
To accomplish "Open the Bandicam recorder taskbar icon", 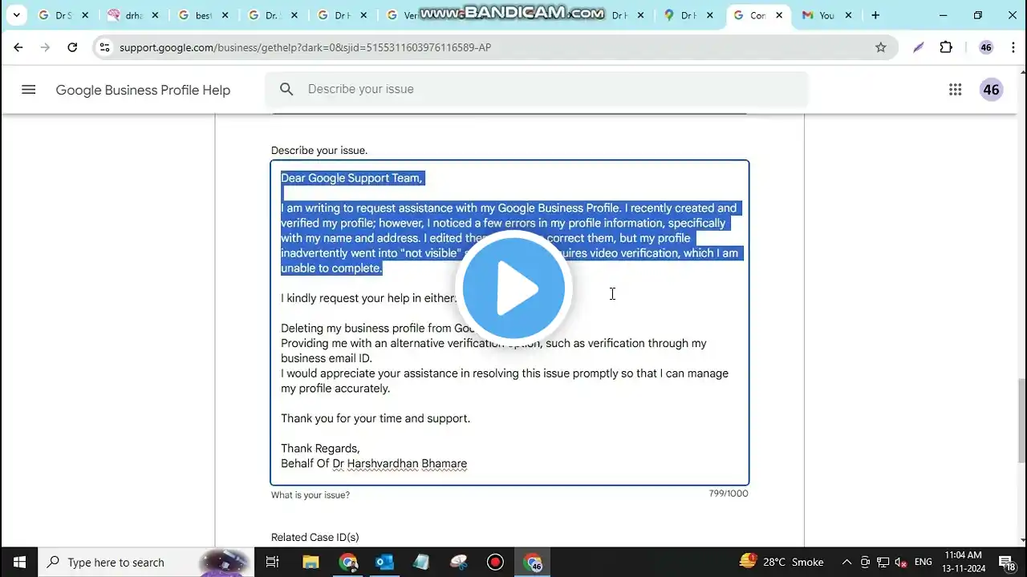I will 495,562.
